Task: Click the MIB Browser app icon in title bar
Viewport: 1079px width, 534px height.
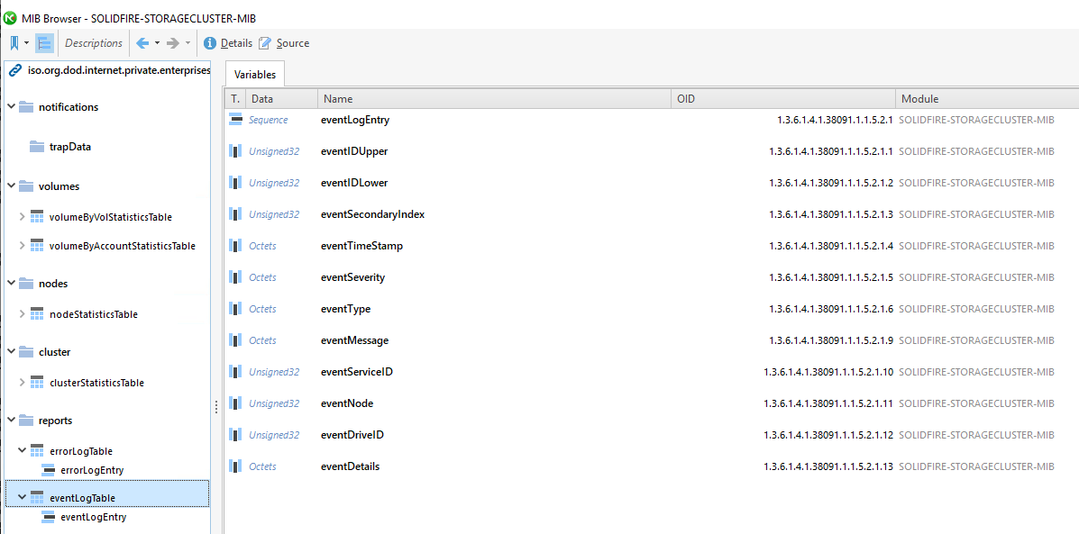Action: [10, 17]
